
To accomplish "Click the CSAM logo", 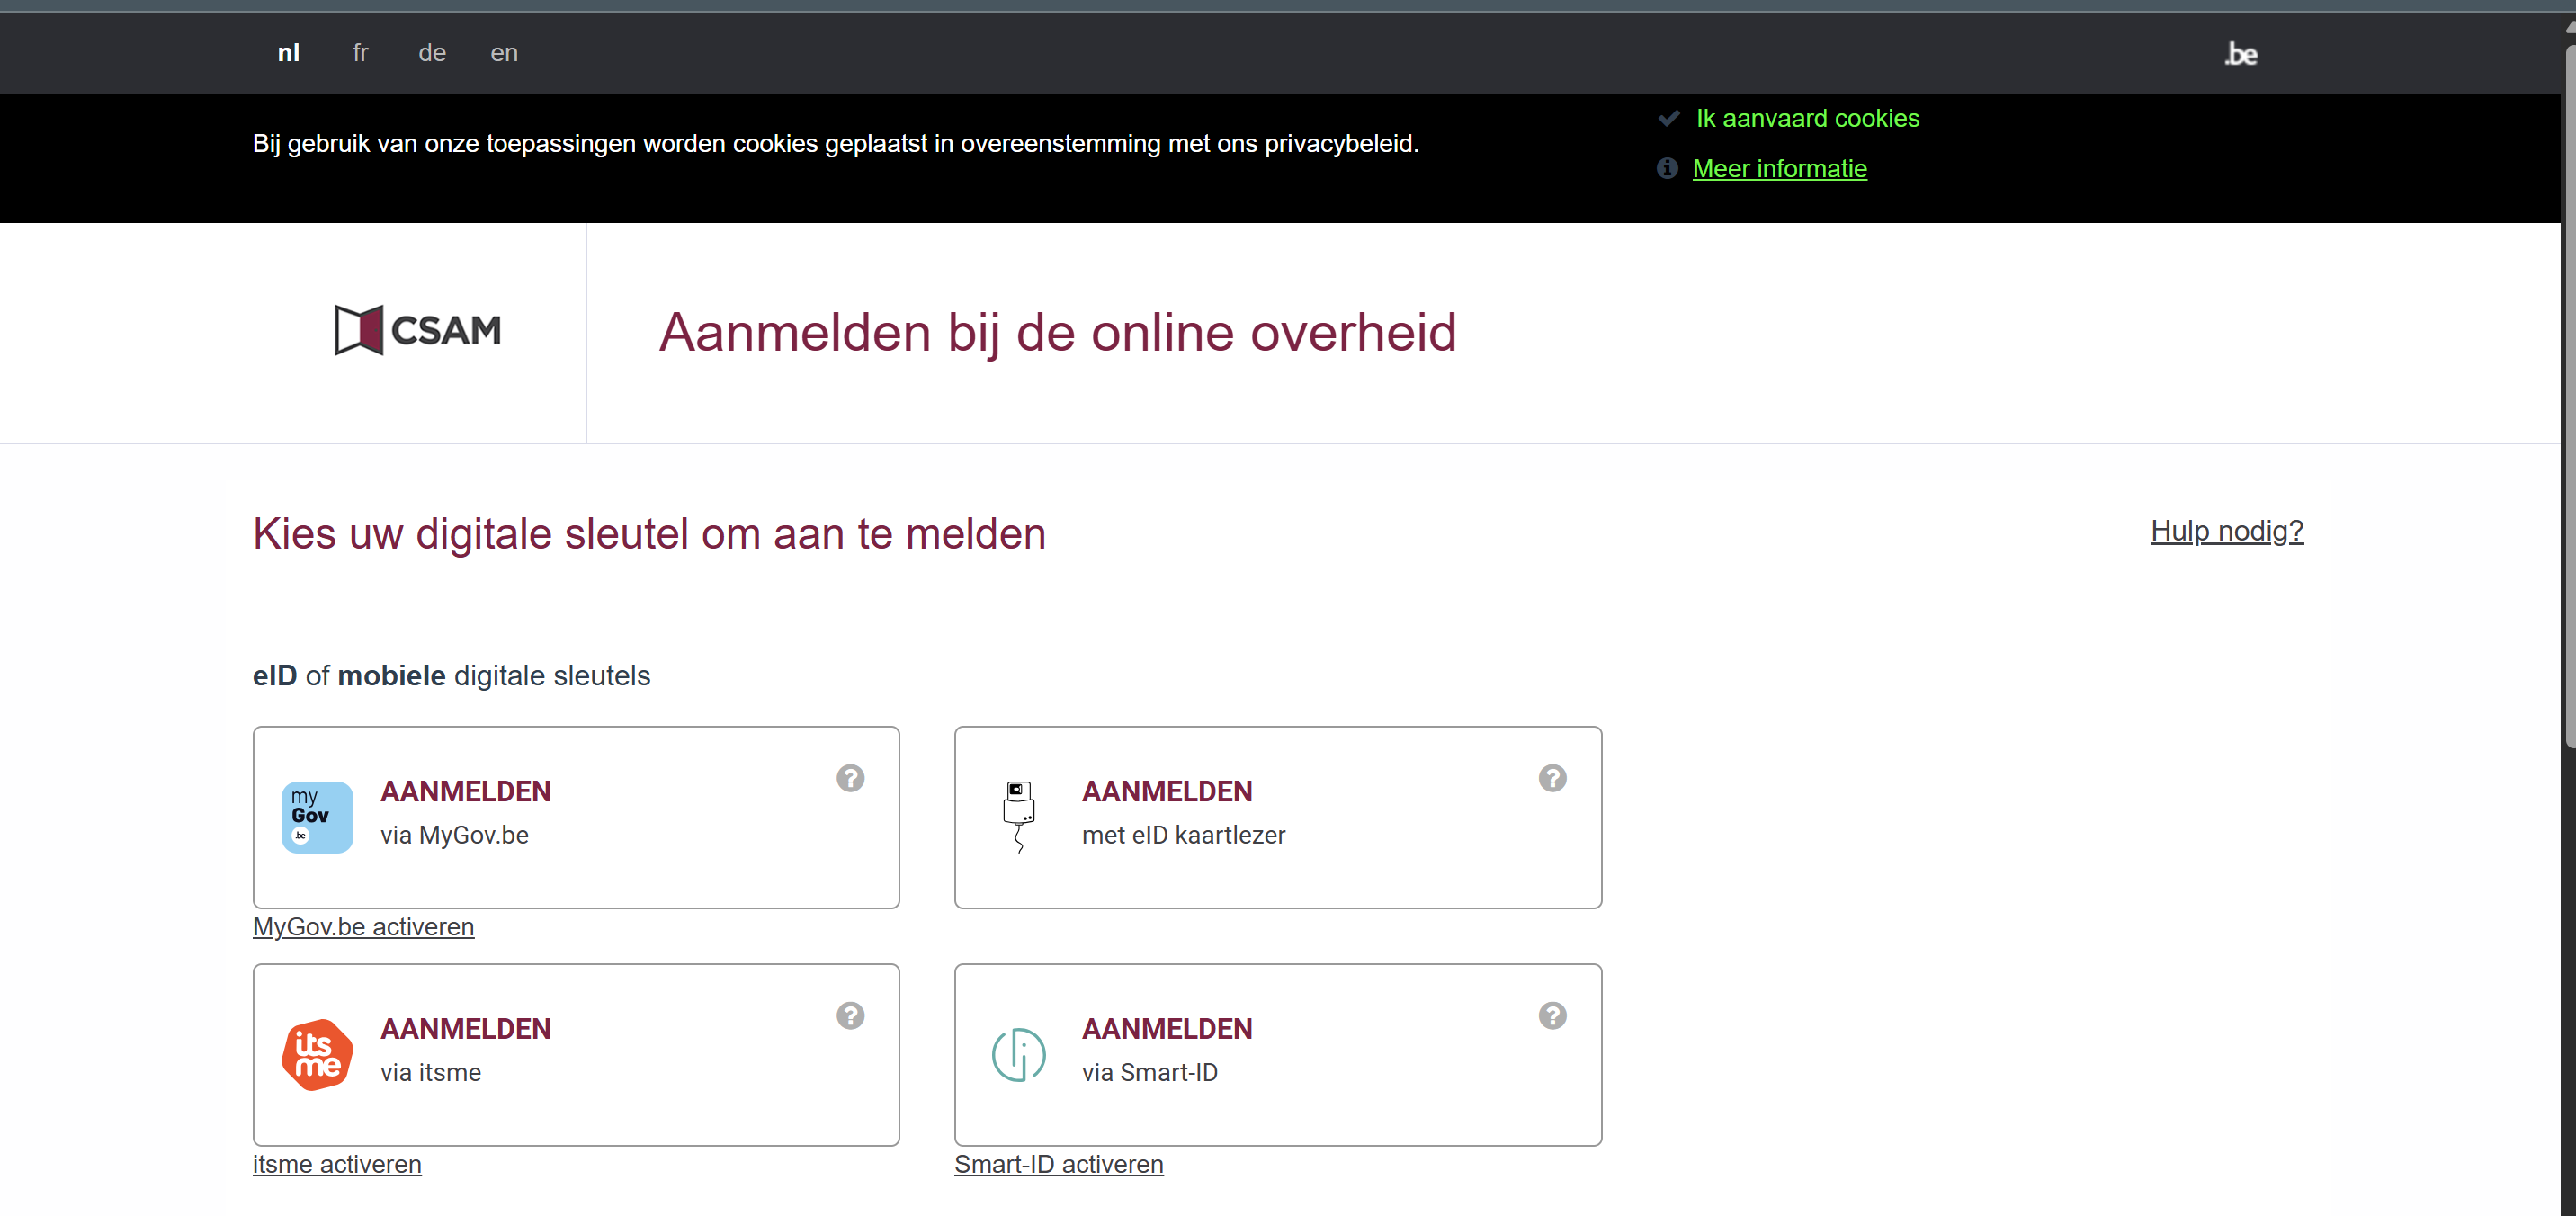I will [418, 330].
